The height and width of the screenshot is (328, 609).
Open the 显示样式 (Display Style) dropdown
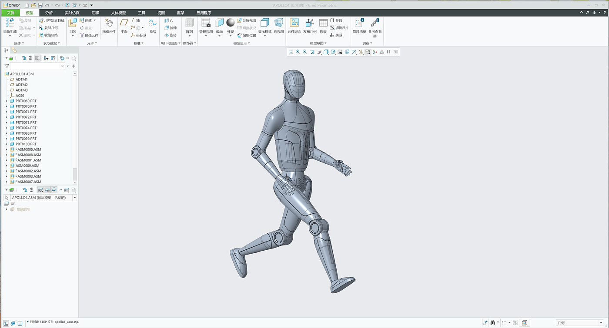pyautogui.click(x=264, y=36)
